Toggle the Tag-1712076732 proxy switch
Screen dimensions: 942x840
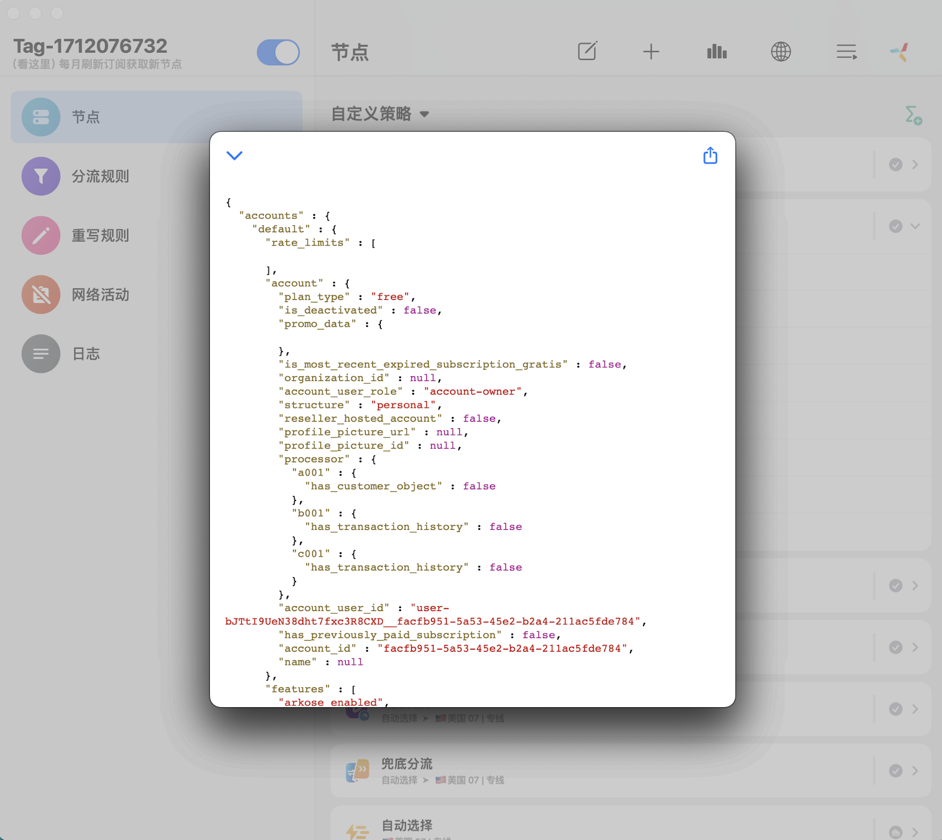tap(278, 53)
